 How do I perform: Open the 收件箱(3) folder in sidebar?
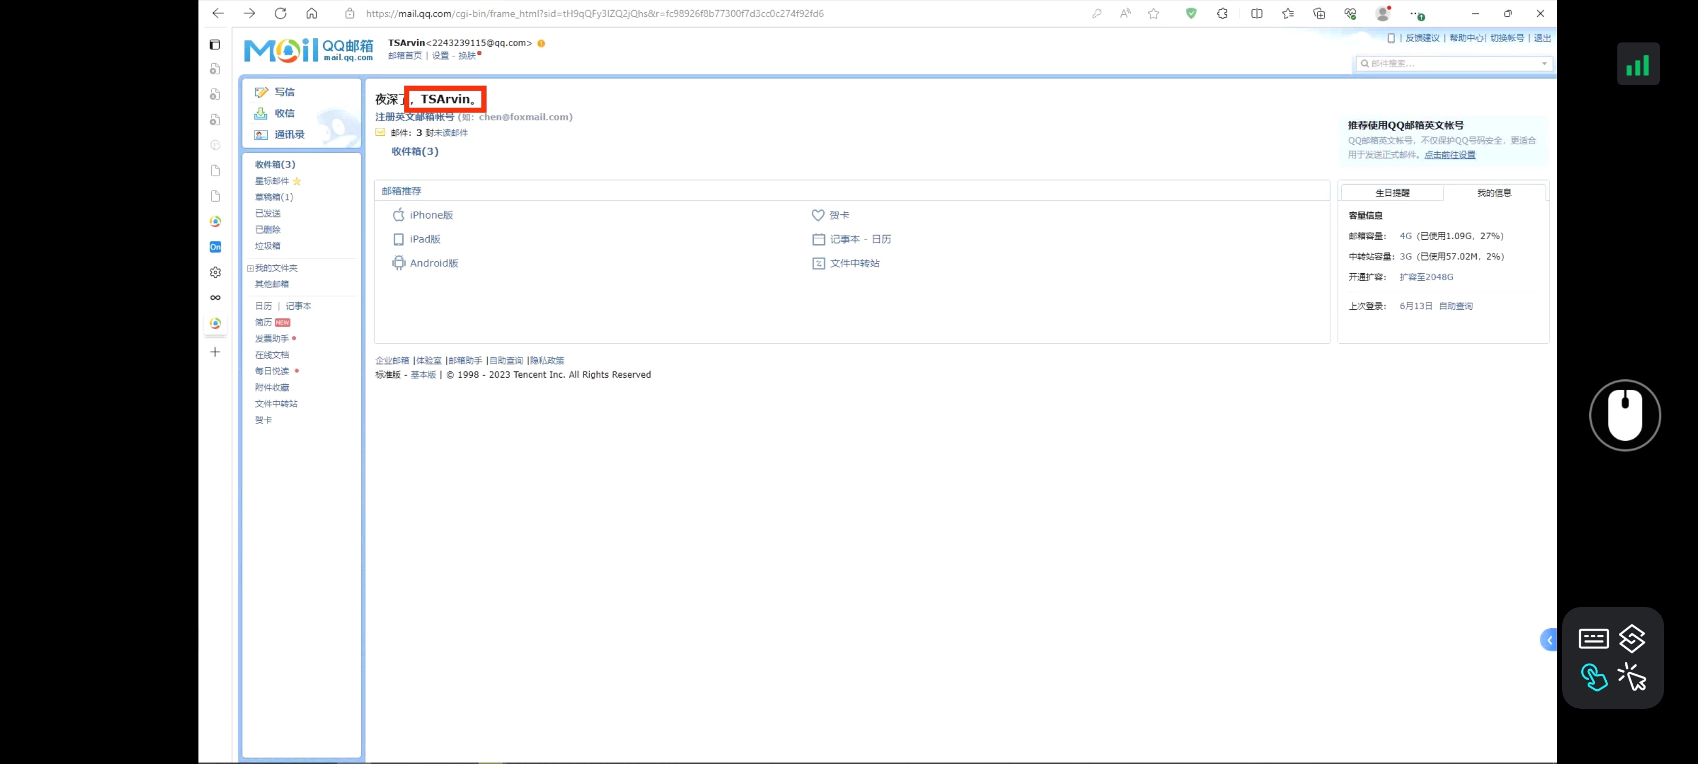[275, 165]
